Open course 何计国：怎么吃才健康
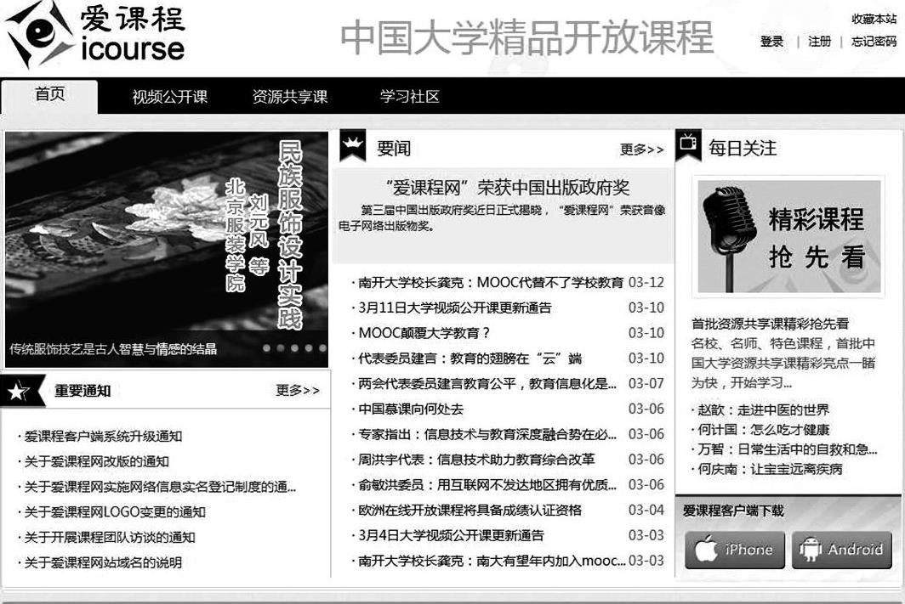This screenshot has width=905, height=604. (764, 429)
